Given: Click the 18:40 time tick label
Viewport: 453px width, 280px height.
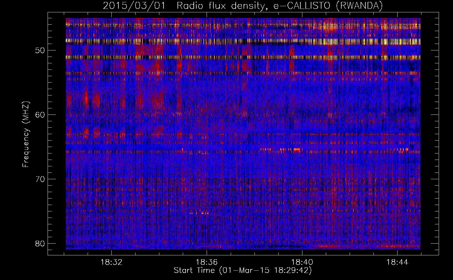Looking at the screenshot, I should pyautogui.click(x=302, y=262).
